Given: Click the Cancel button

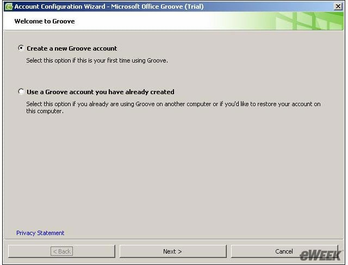Looking at the screenshot, I should pos(284,251).
